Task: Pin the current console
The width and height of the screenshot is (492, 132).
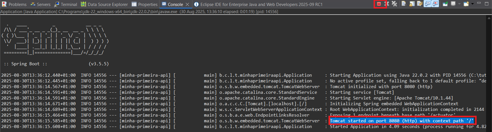Action: coord(445,4)
